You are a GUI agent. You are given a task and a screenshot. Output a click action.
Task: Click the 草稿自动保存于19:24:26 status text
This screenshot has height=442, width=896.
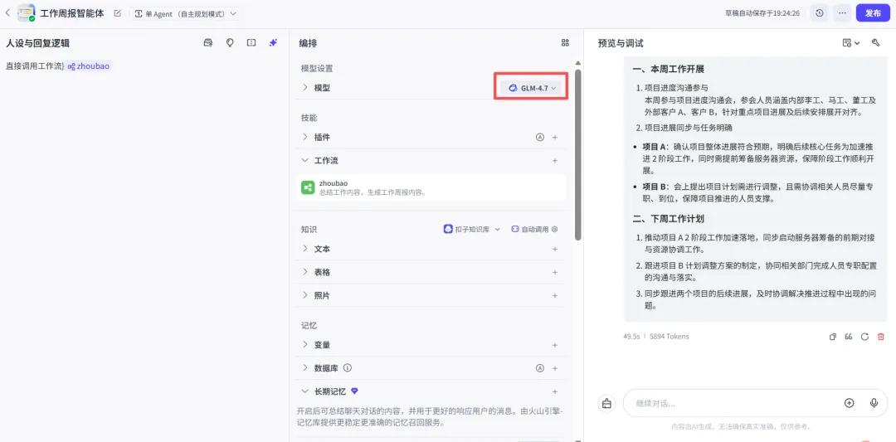point(762,13)
